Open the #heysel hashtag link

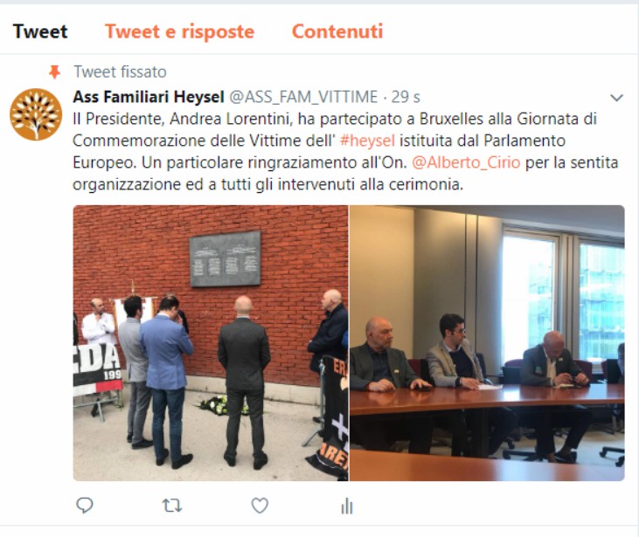367,141
